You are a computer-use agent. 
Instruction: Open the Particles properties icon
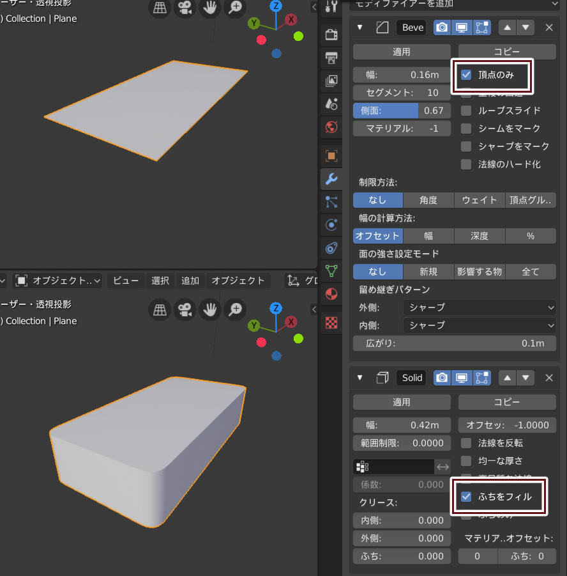pos(331,202)
